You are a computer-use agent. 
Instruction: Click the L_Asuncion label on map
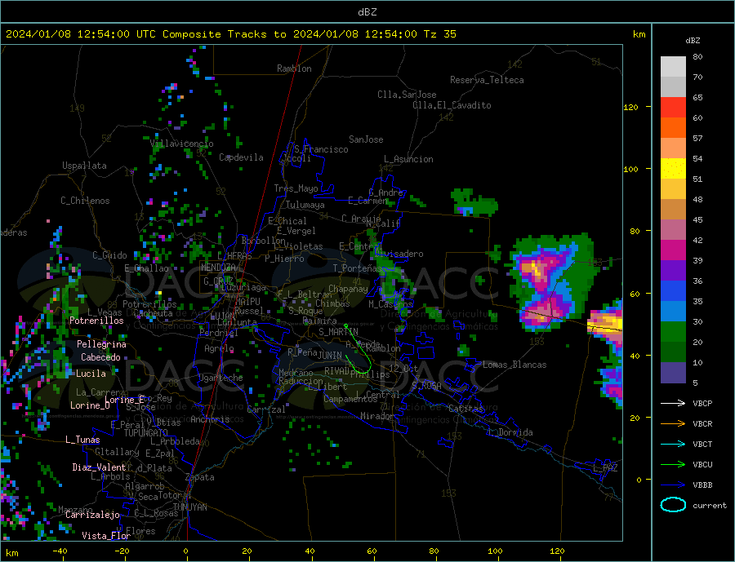click(408, 159)
